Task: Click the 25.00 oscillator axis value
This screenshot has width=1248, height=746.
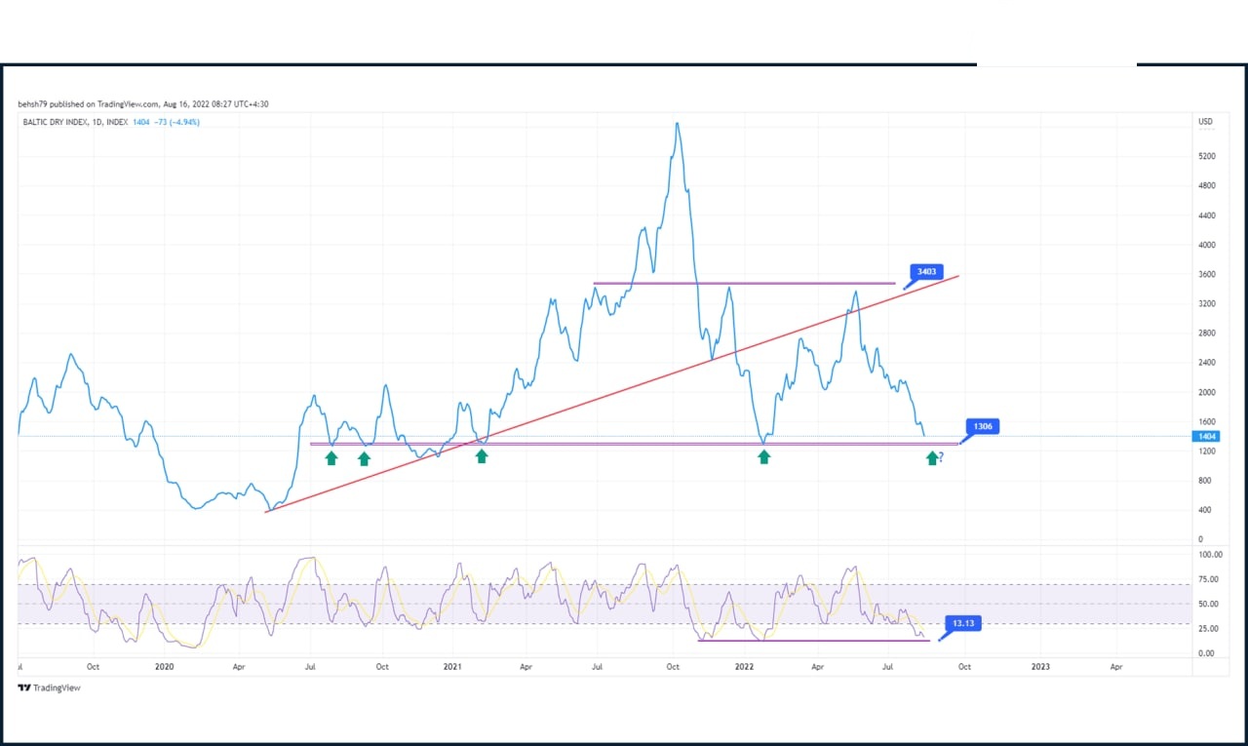Action: click(x=1207, y=629)
